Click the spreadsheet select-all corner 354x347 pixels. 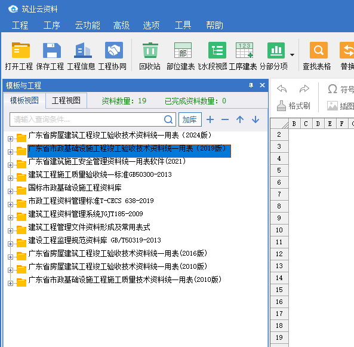279,124
